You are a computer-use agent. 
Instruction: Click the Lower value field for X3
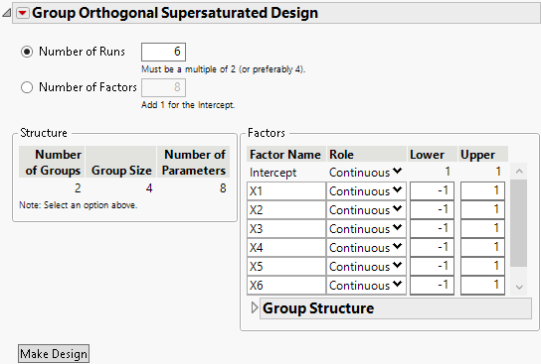tap(432, 229)
